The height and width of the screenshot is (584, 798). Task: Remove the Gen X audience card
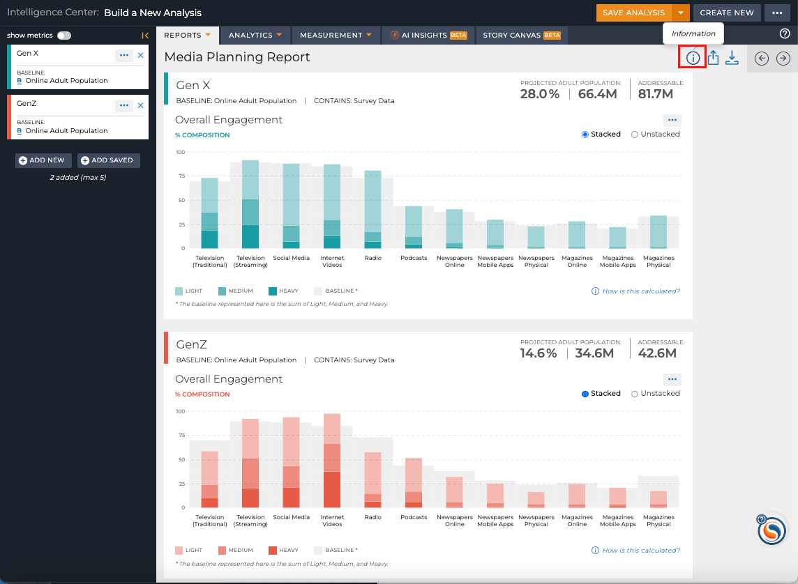click(x=140, y=55)
